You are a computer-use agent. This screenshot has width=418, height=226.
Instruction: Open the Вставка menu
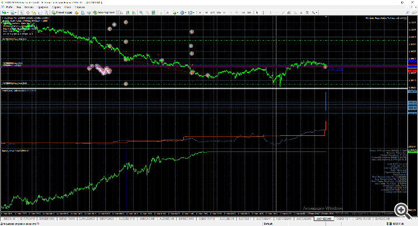[29, 7]
